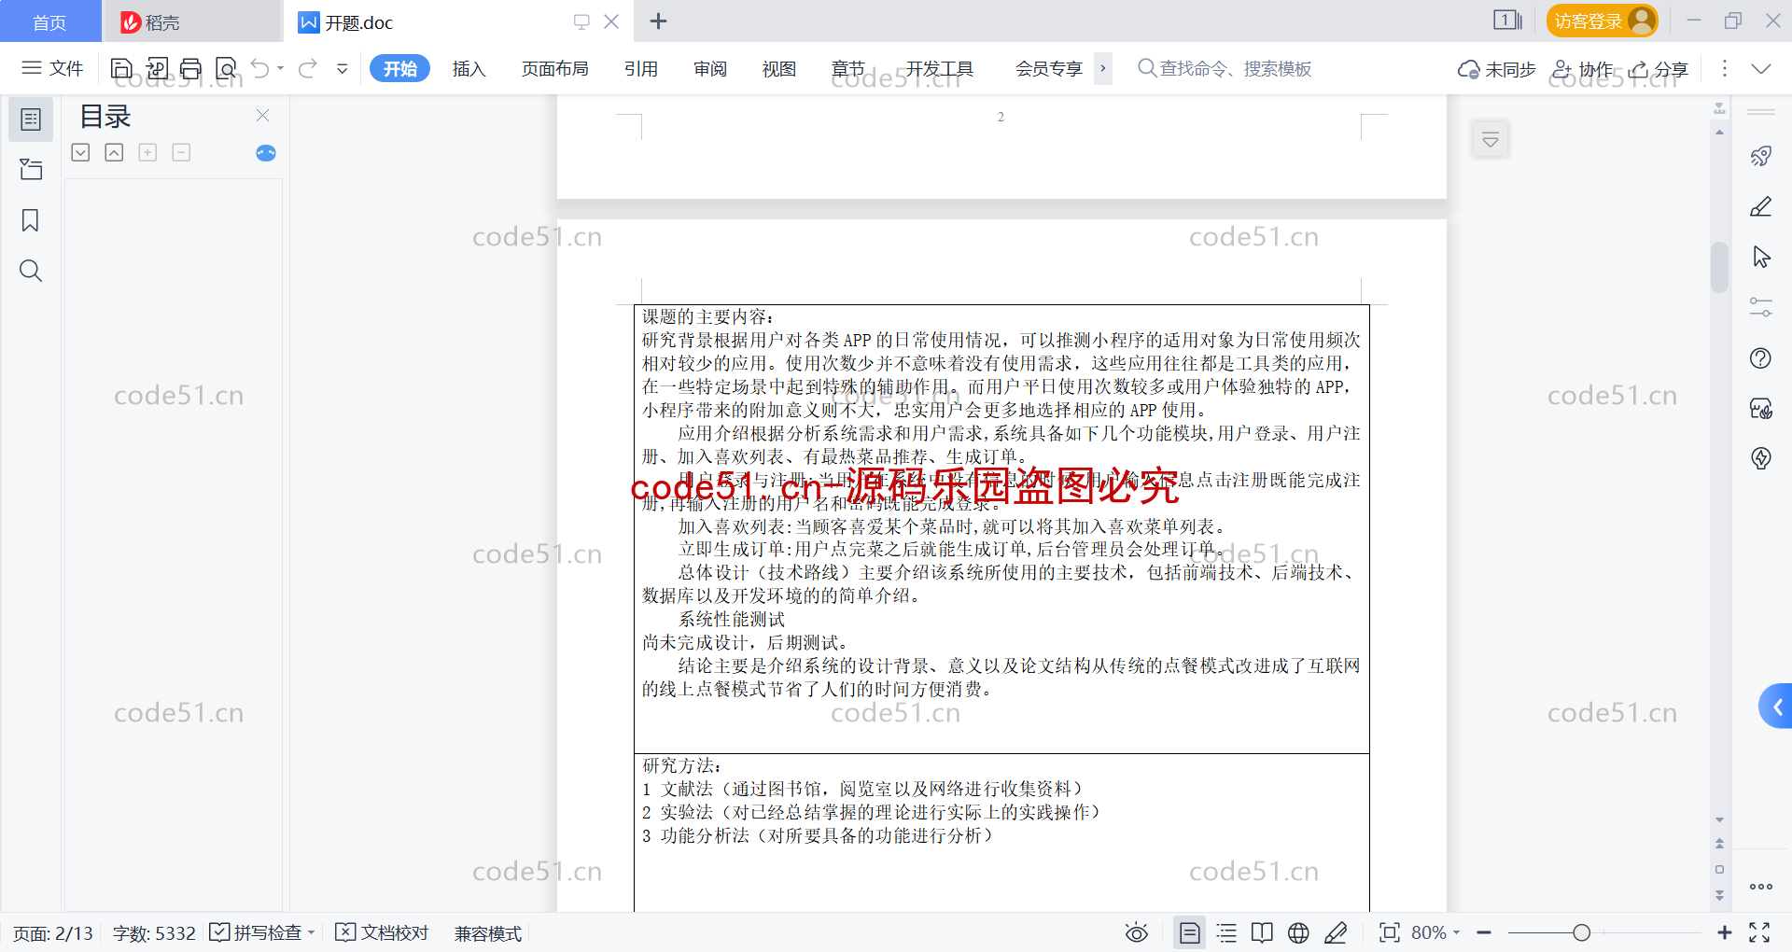Viewport: 1792px width, 952px height.
Task: Click the rocket assistant icon on right panel
Action: (1761, 156)
